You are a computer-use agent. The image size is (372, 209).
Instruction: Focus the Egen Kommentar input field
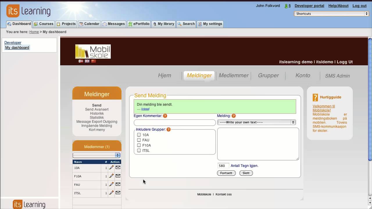coord(175,122)
